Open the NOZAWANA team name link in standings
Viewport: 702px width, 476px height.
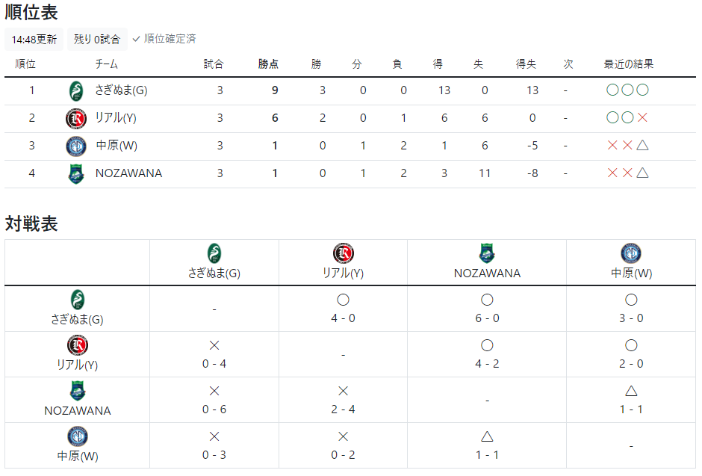(x=129, y=173)
